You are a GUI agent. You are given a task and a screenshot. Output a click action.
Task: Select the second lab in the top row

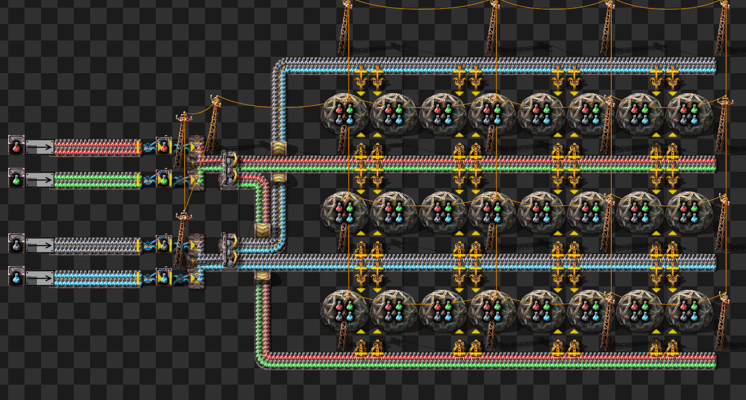394,114
